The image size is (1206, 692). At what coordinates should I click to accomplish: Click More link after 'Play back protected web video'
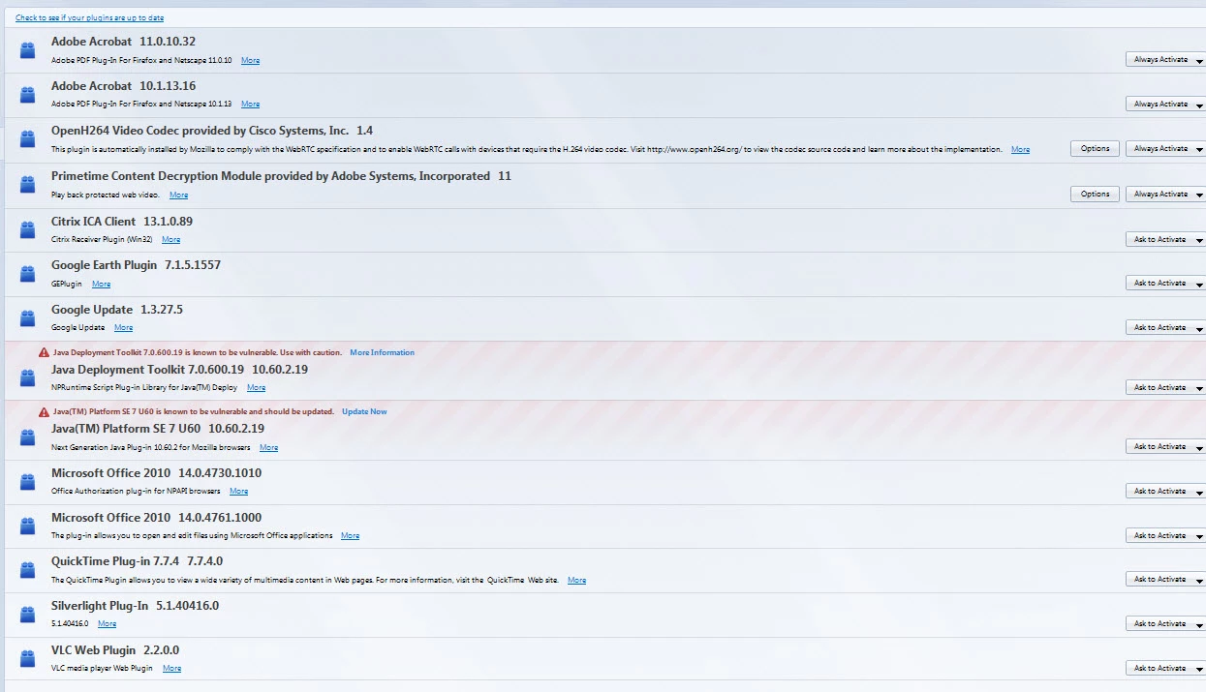click(x=178, y=195)
